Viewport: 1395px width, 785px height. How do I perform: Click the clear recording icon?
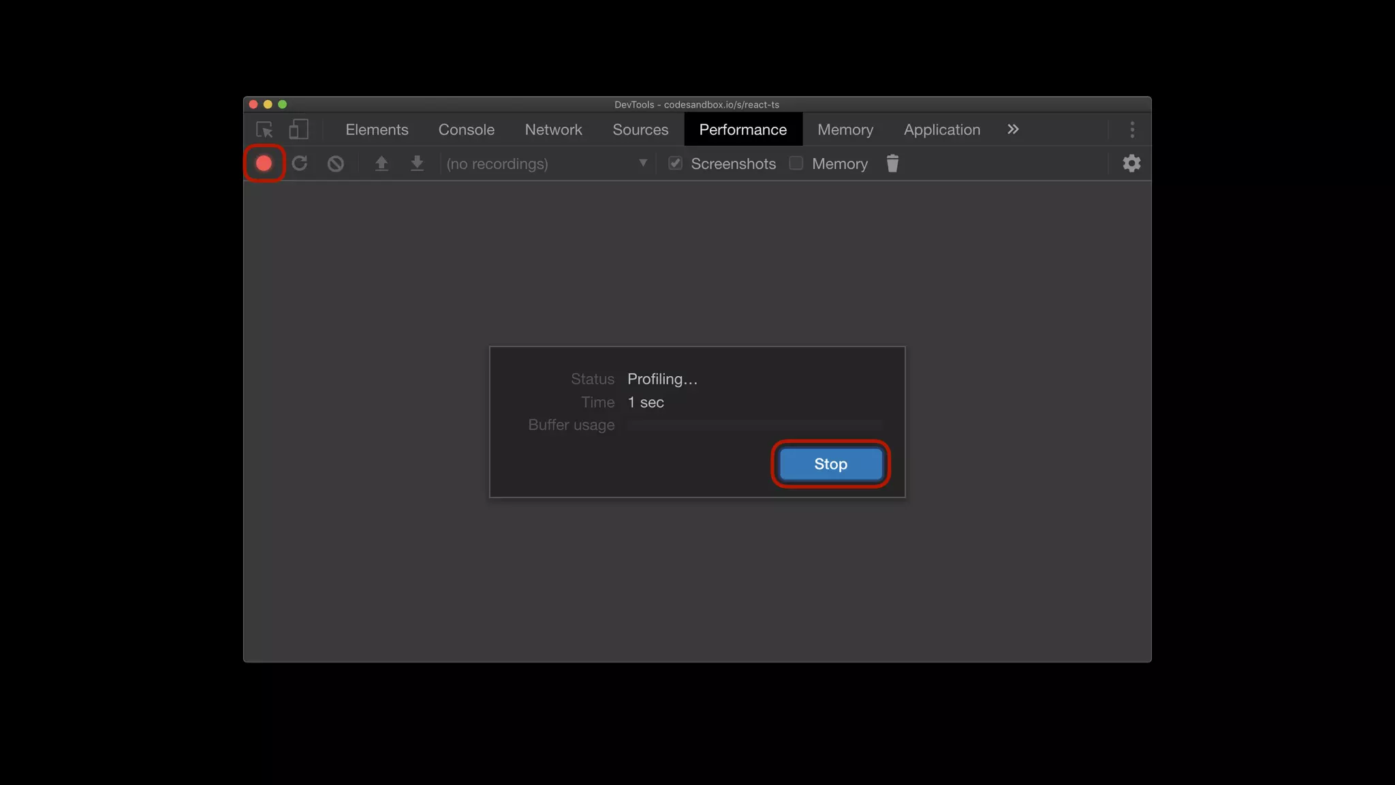[335, 164]
